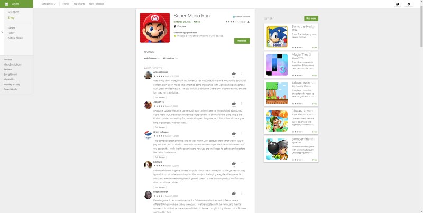Expand the Categories dropdown
This screenshot has height=213, width=423.
point(49,4)
